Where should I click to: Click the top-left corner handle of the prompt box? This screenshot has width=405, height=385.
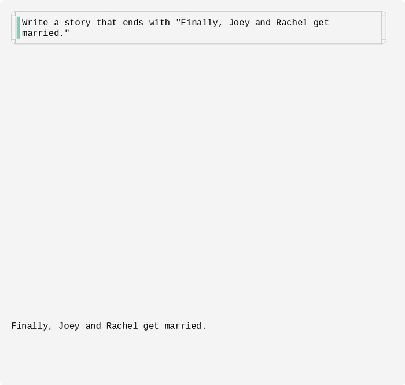click(13, 14)
